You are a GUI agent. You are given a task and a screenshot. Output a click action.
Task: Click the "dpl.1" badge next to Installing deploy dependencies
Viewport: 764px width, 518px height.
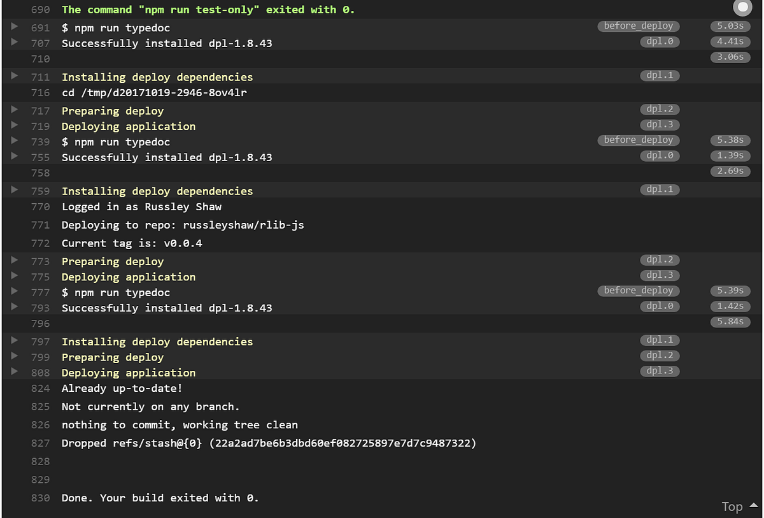[660, 75]
